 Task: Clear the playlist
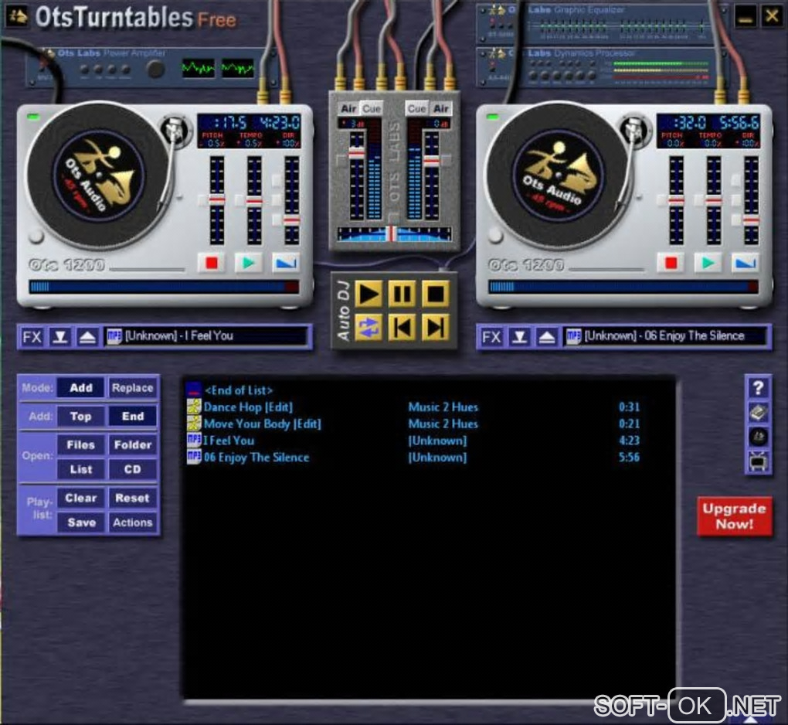[81, 499]
